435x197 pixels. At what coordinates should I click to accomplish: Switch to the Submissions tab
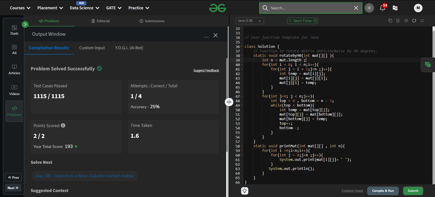(x=152, y=21)
